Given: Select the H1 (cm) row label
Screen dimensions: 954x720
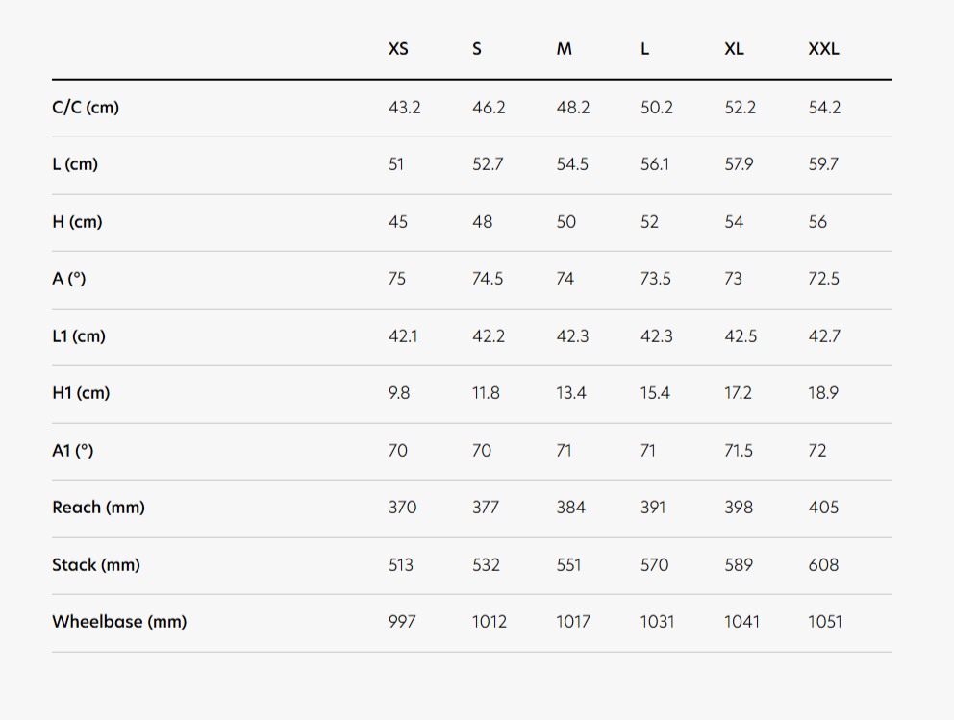Looking at the screenshot, I should pos(81,393).
